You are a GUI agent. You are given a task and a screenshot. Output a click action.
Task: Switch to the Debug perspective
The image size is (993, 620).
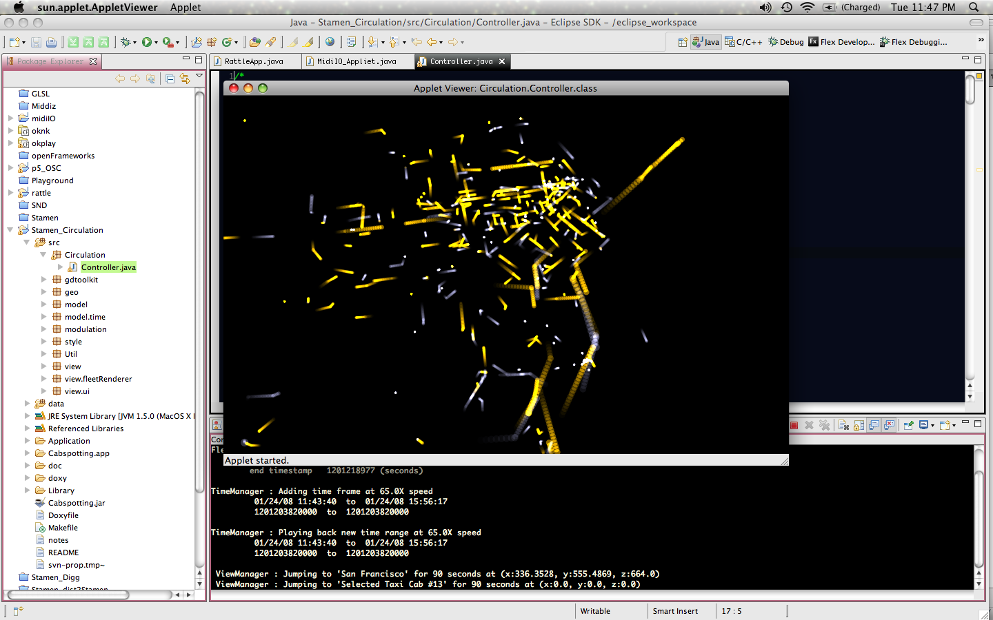[x=786, y=42]
